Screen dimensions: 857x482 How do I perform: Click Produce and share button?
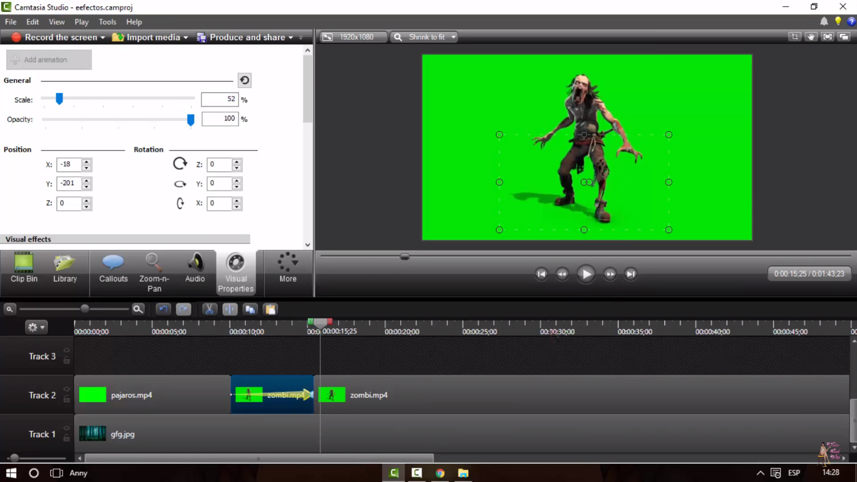click(x=242, y=37)
